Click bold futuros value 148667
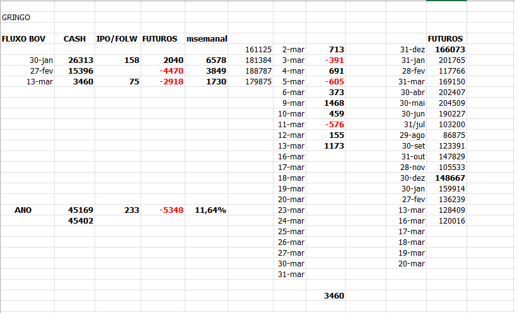Viewport: 515px width, 313px height. click(447, 178)
